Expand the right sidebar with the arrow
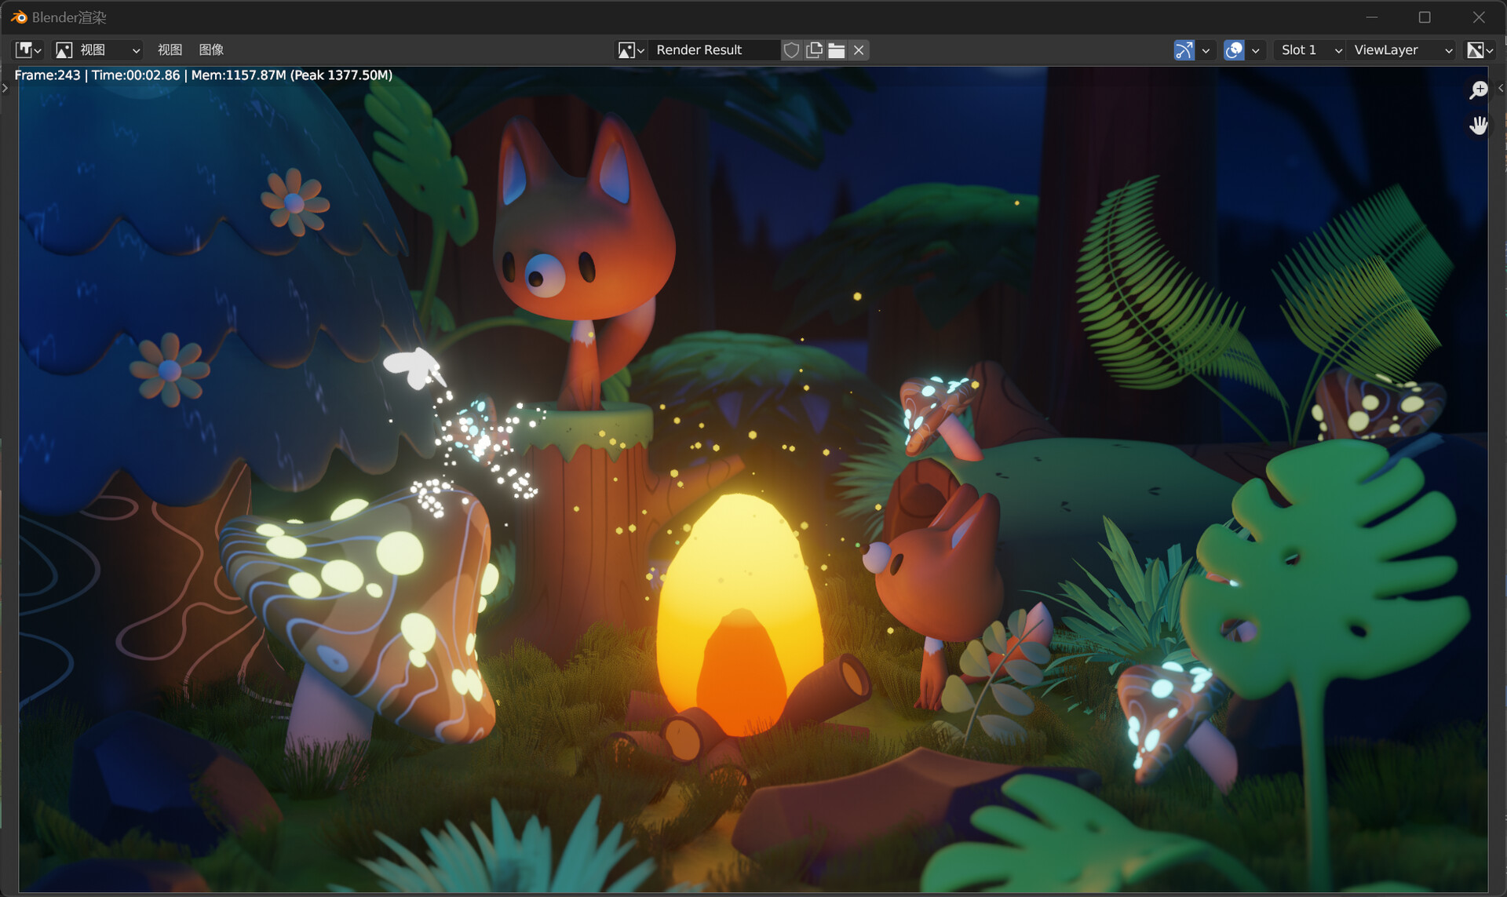1507x897 pixels. click(x=1502, y=88)
